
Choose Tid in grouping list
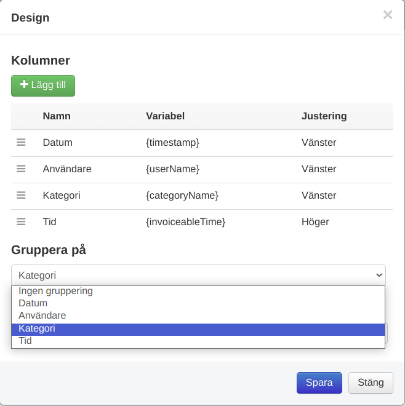click(25, 341)
